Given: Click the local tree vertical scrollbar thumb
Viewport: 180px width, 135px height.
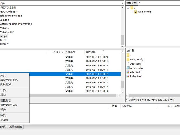Looking at the screenshot, I should pos(122,40).
